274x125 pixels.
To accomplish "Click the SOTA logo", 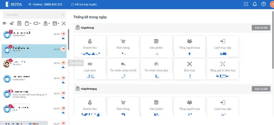I will pyautogui.click(x=14, y=4).
